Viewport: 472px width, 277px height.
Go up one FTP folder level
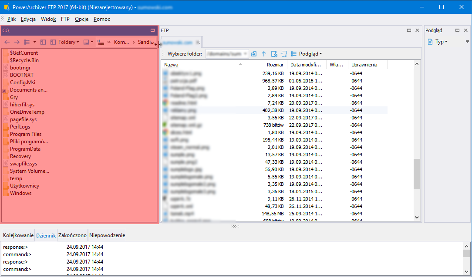coord(263,54)
